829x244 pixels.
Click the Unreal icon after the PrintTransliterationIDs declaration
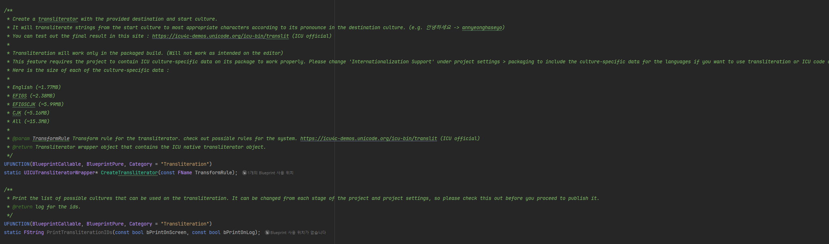267,233
